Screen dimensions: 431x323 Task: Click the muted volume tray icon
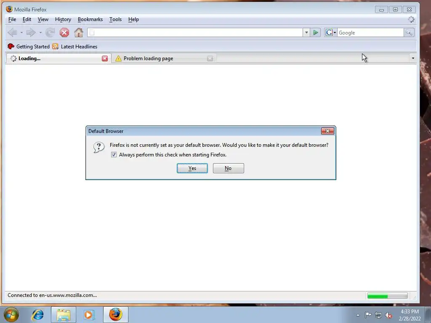click(388, 315)
